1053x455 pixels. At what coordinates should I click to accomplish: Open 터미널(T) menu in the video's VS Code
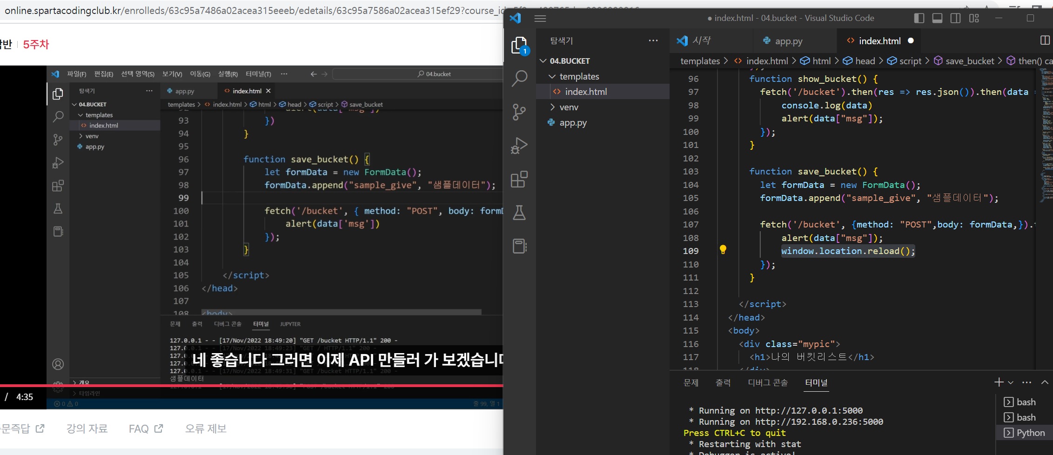(258, 74)
